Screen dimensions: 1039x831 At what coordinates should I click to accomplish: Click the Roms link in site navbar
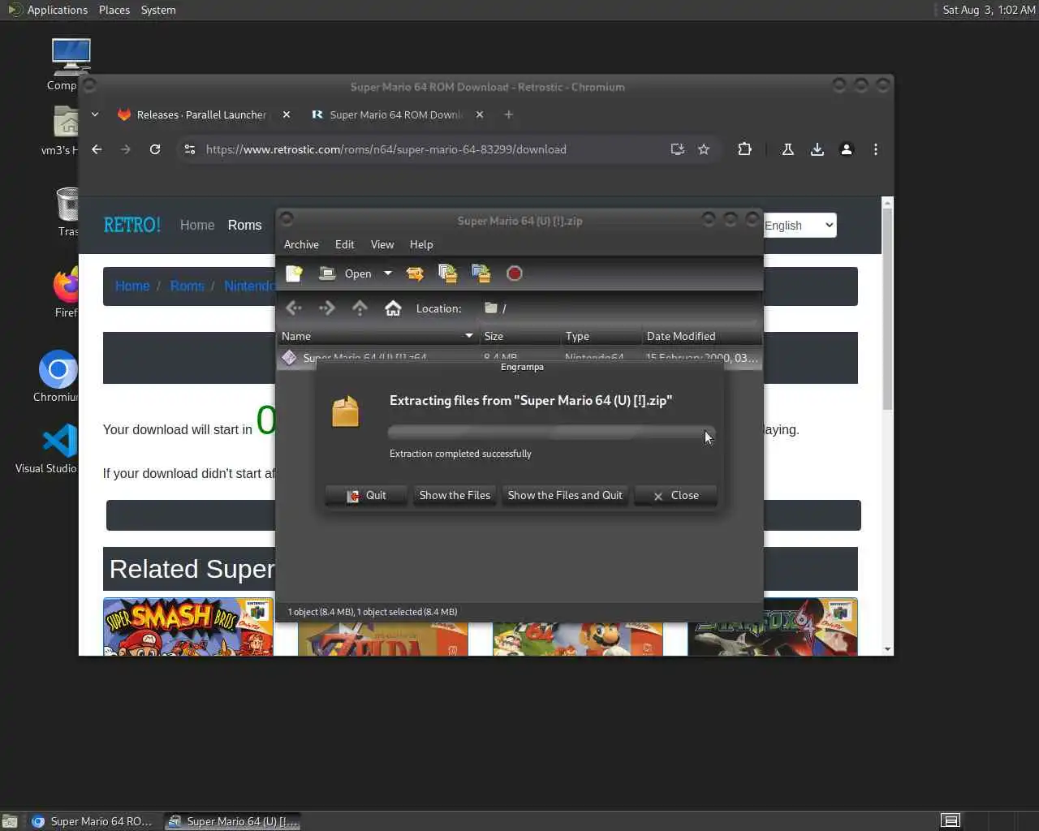[244, 225]
